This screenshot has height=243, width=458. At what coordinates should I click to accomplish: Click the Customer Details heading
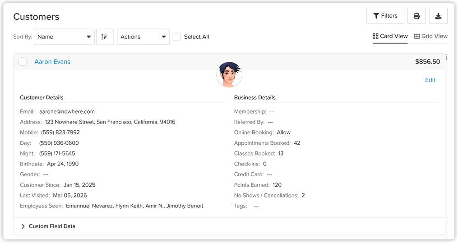point(42,97)
